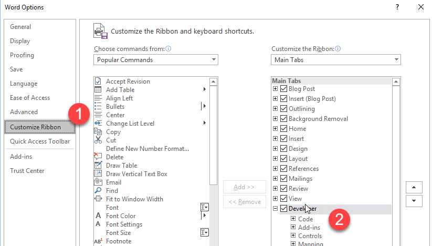Select the Insert tab row
Image resolution: width=432 pixels, height=246 pixels.
point(331,138)
